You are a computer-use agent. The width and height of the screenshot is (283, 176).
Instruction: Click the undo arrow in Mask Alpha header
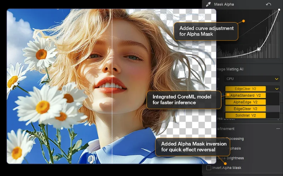[268, 5]
